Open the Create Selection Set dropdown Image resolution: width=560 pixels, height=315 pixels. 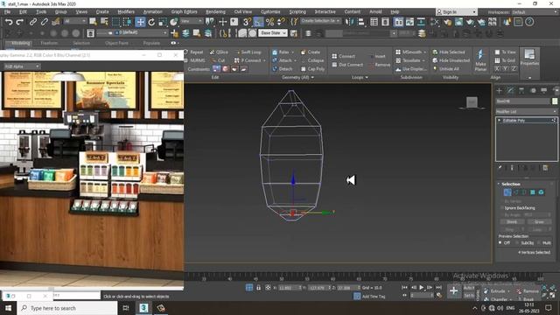click(x=320, y=21)
